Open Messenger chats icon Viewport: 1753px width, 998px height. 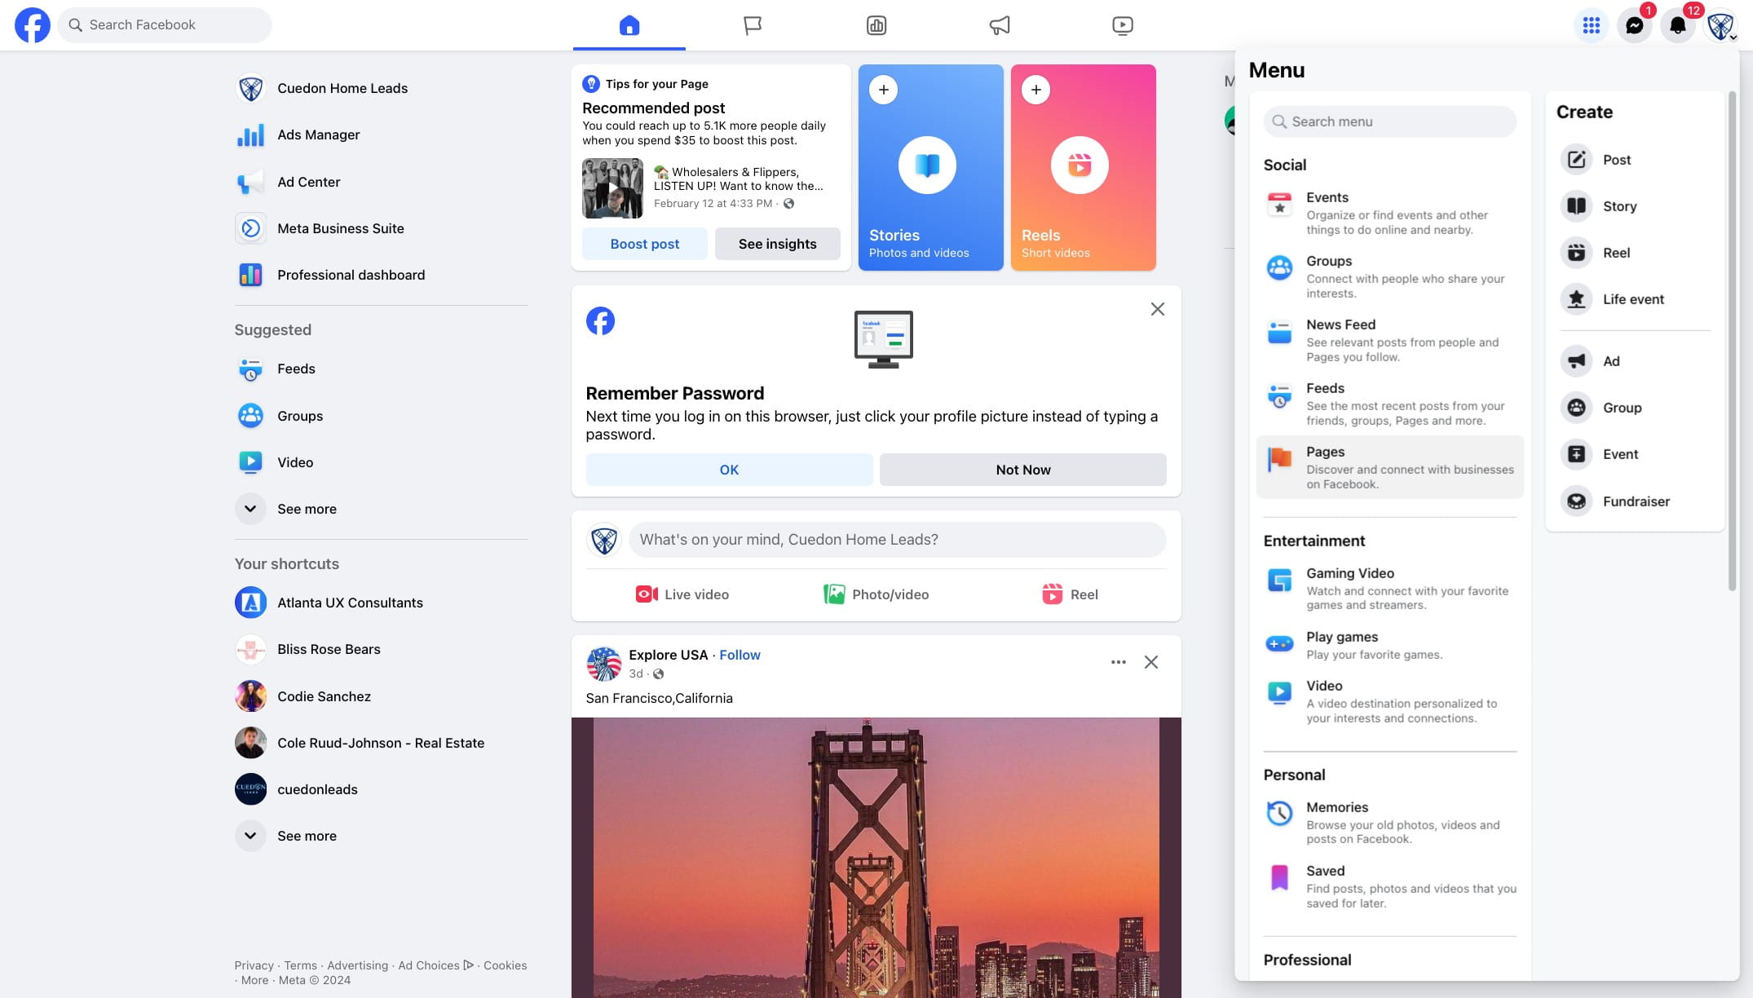click(1634, 25)
